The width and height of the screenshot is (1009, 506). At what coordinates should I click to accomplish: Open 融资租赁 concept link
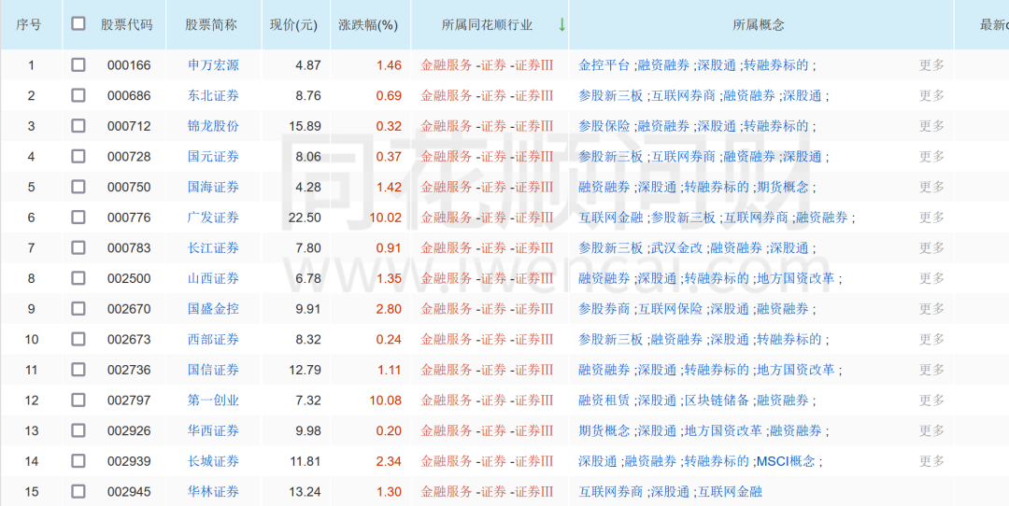point(604,400)
